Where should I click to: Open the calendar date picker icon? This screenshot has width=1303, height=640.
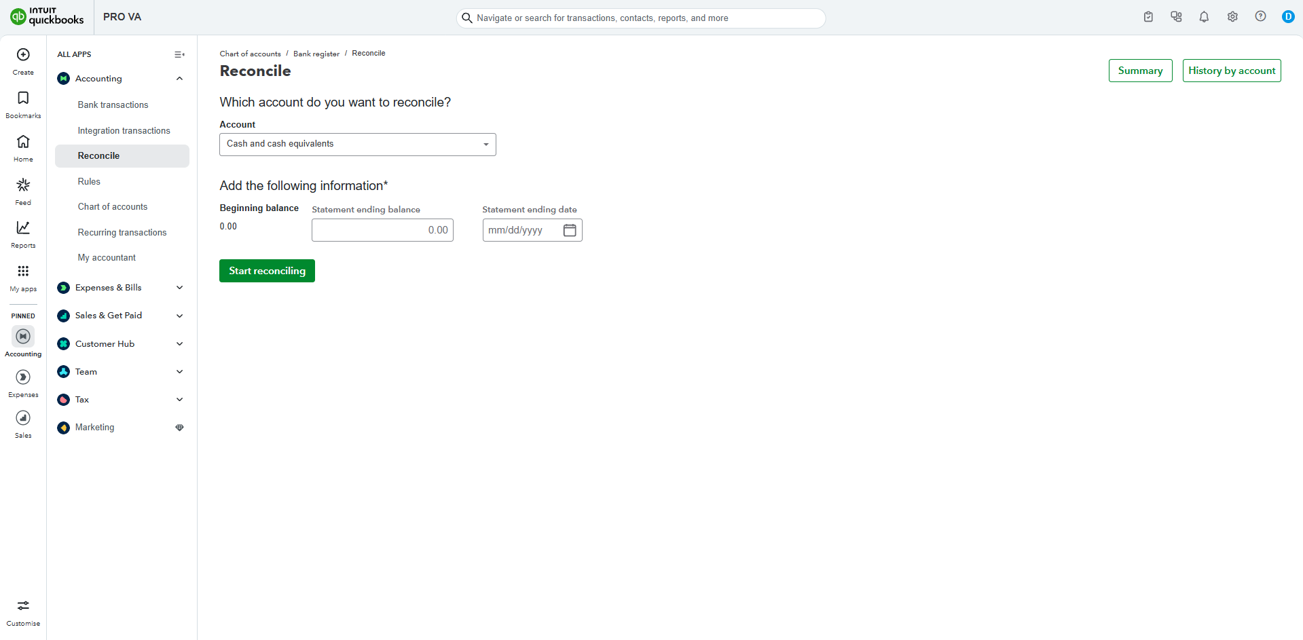pos(570,230)
